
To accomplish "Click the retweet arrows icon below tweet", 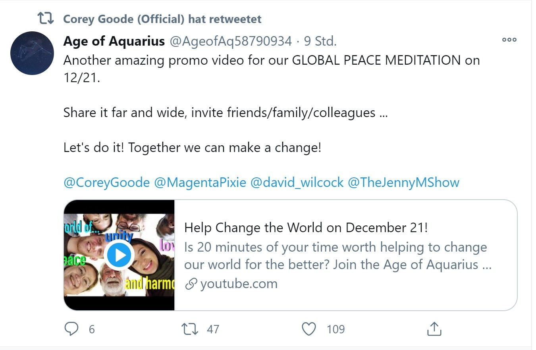I will pos(190,329).
